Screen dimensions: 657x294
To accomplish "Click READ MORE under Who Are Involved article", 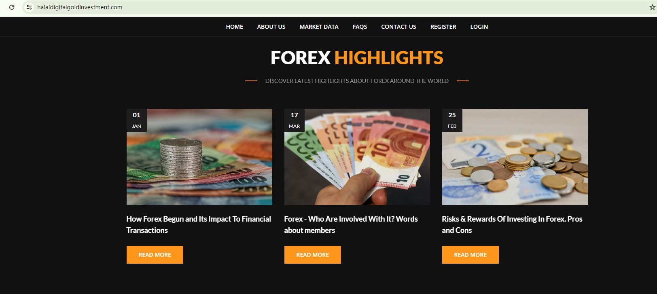I will point(313,255).
